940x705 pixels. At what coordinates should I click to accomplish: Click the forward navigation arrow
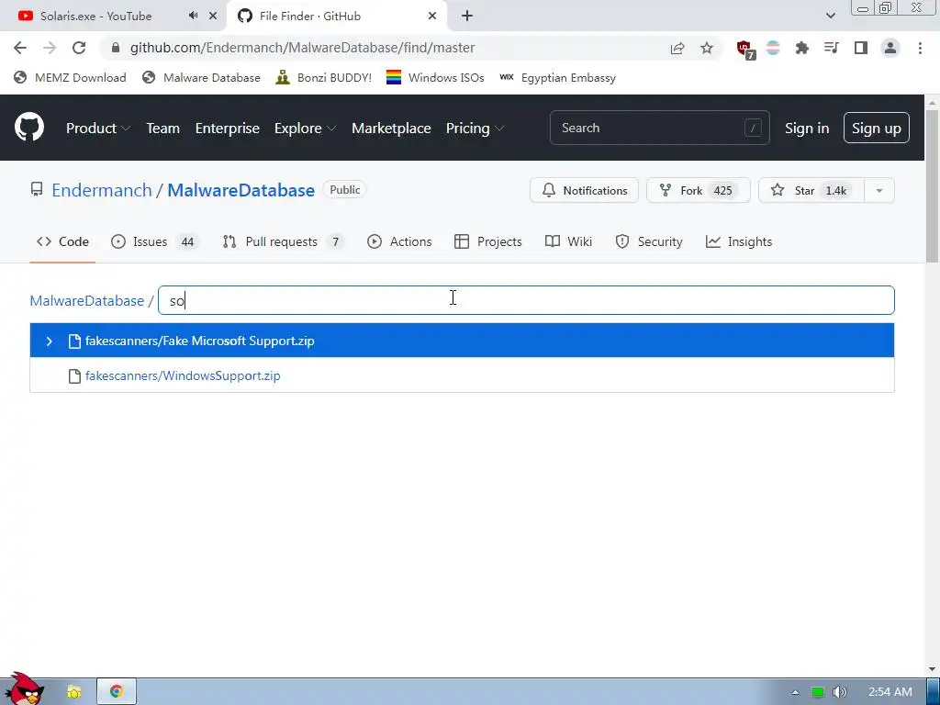(50, 48)
